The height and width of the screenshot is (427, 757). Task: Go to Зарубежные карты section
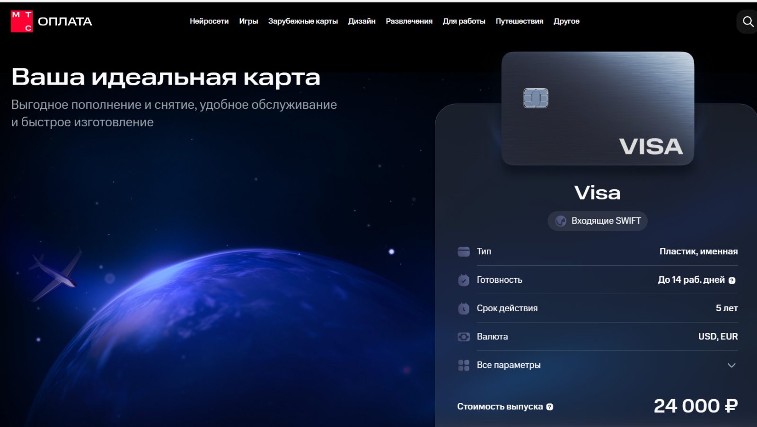pyautogui.click(x=303, y=21)
